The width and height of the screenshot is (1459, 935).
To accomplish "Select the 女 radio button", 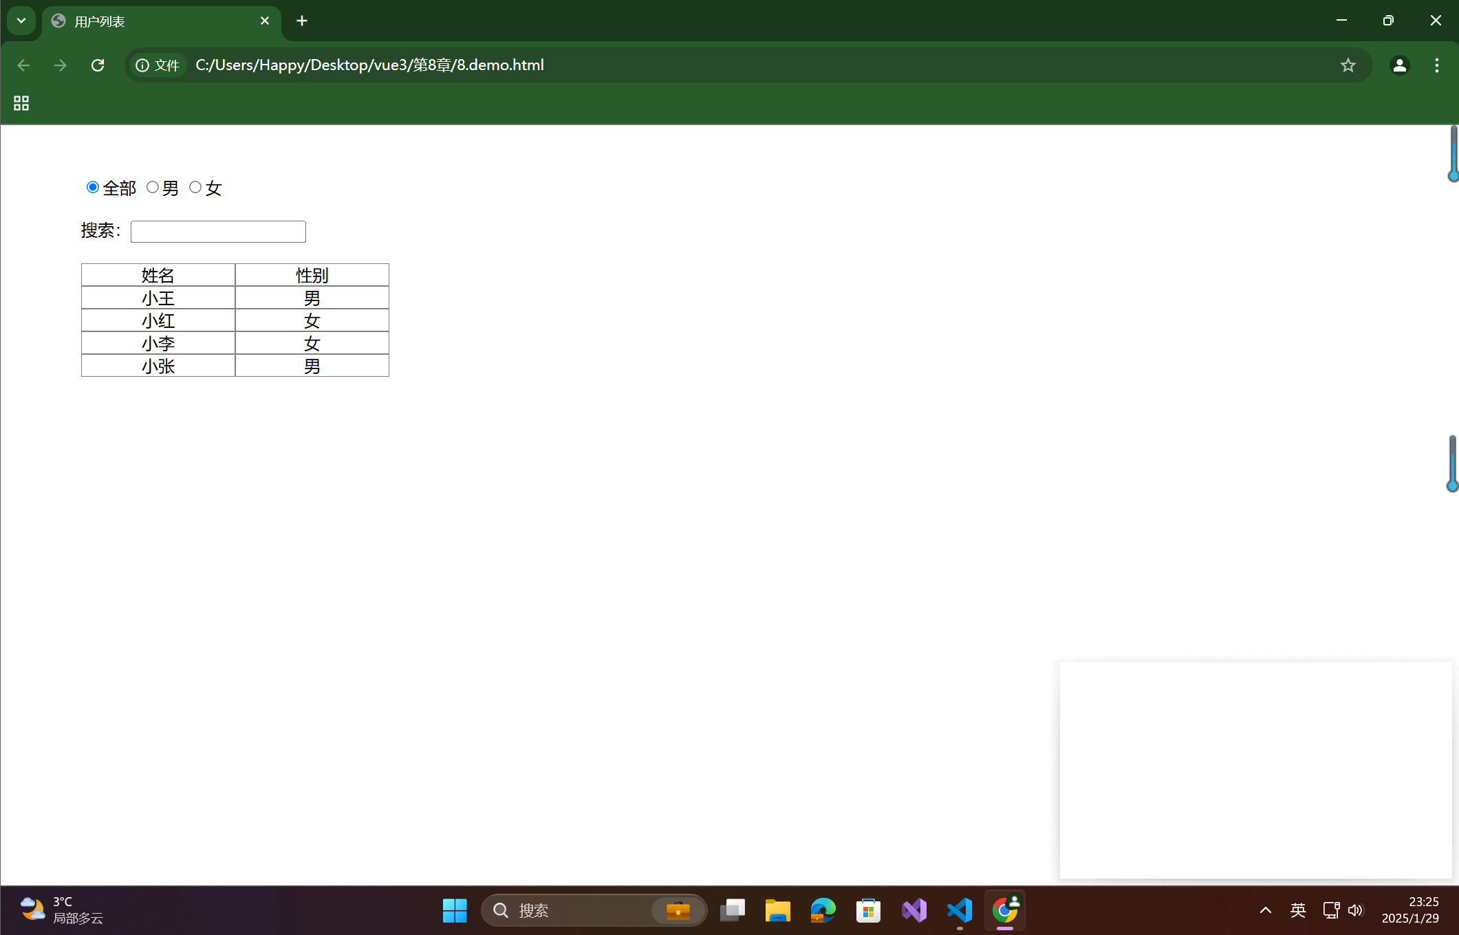I will point(195,187).
